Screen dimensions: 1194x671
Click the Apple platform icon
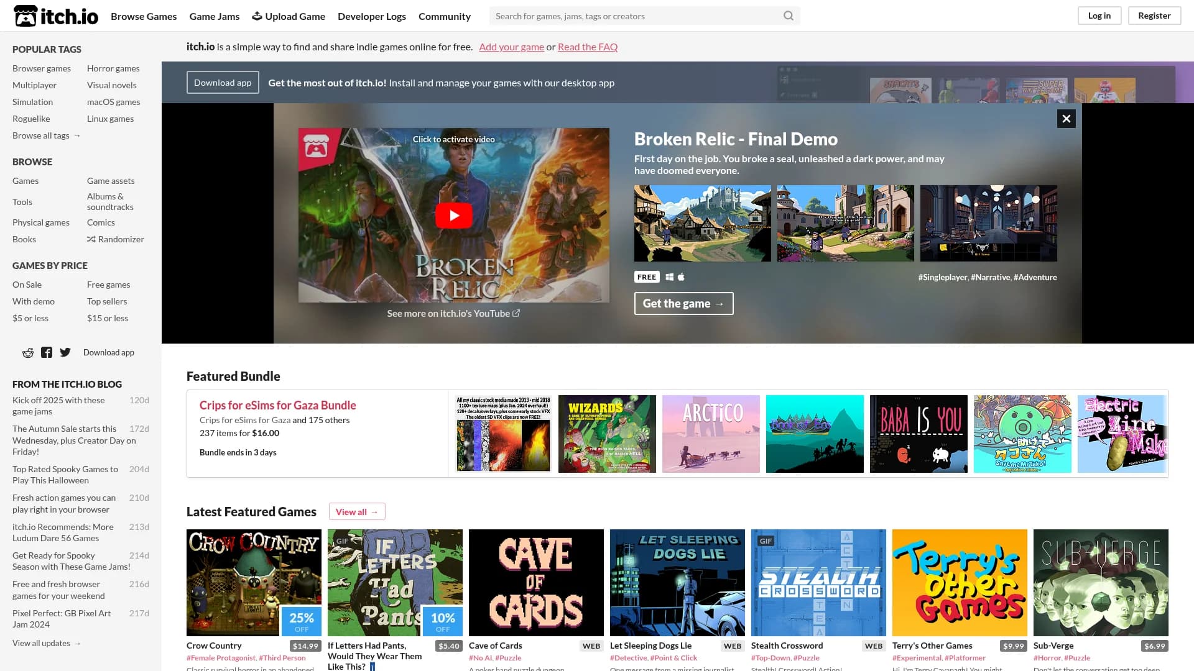[x=681, y=277]
